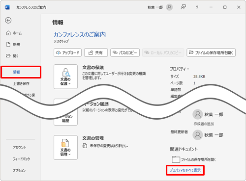Open the 文書の管理 dropdown button

65,147
